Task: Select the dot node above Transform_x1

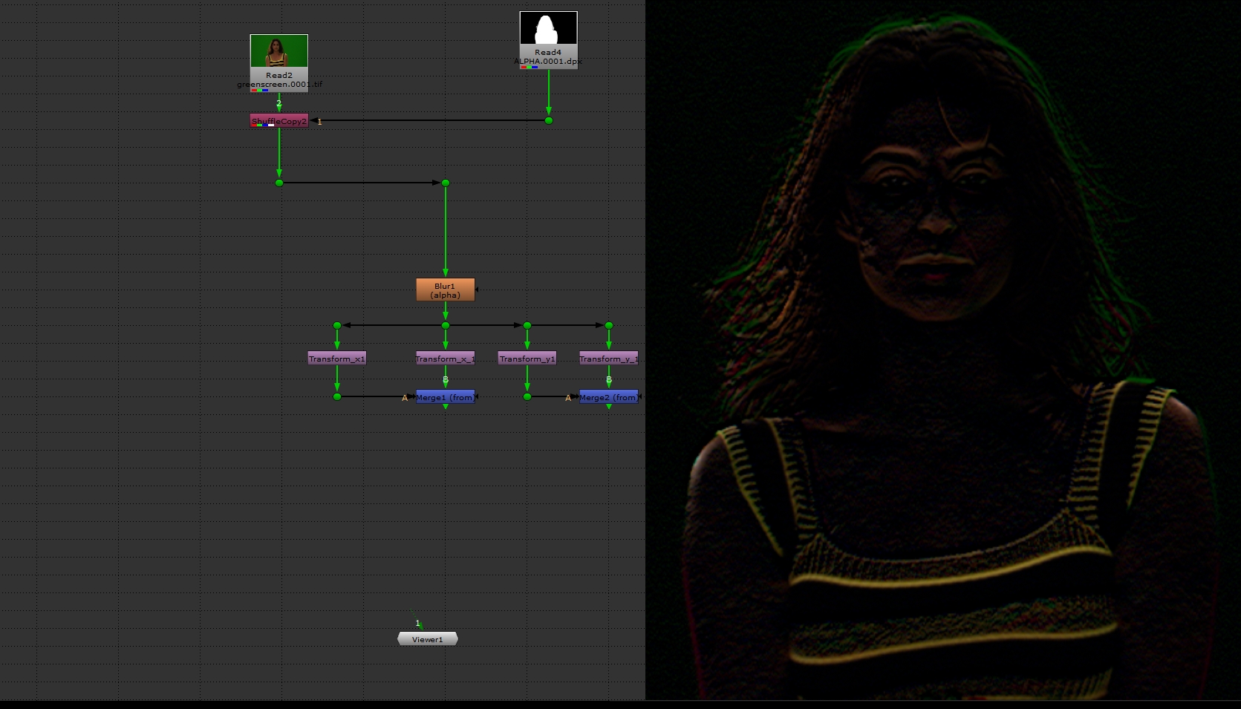Action: [x=337, y=325]
